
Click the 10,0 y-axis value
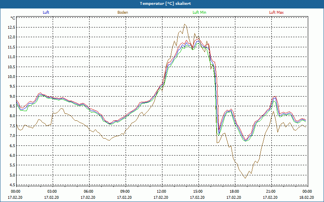11,77
